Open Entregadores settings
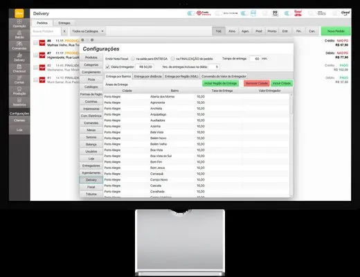Screen dimensions: 360x277 (91, 166)
